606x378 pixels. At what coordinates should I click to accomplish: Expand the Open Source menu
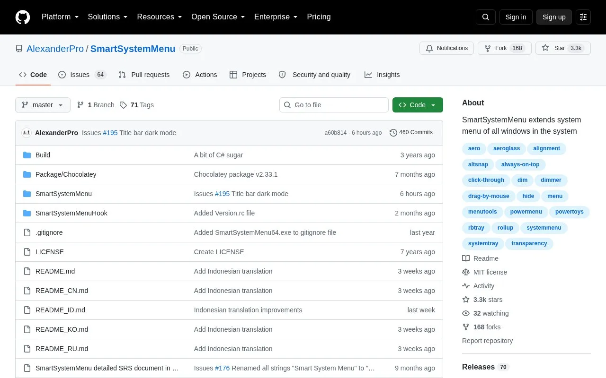point(218,17)
